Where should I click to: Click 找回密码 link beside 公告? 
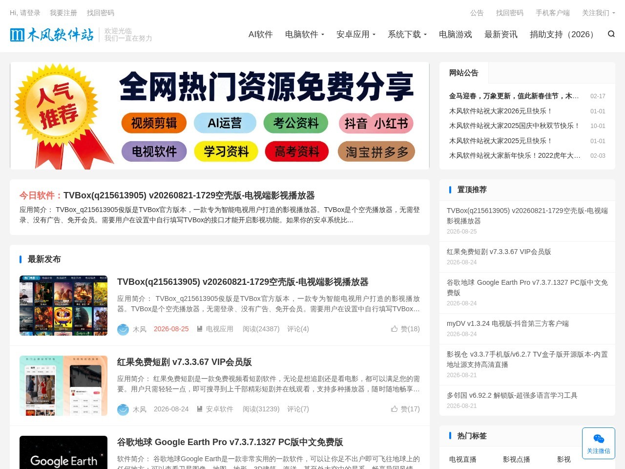tap(510, 13)
